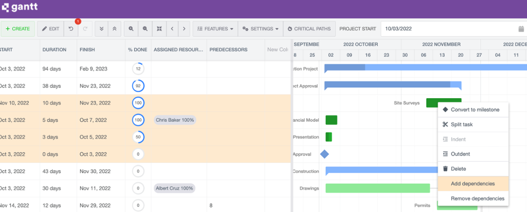Click the zoom in magnifier icon

(131, 29)
